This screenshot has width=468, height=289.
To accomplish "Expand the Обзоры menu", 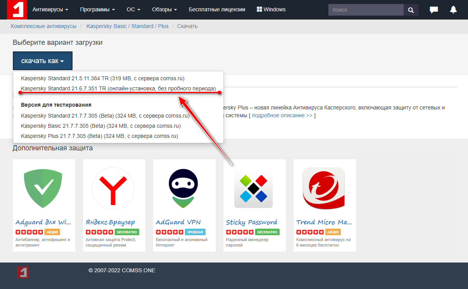I will coord(165,9).
